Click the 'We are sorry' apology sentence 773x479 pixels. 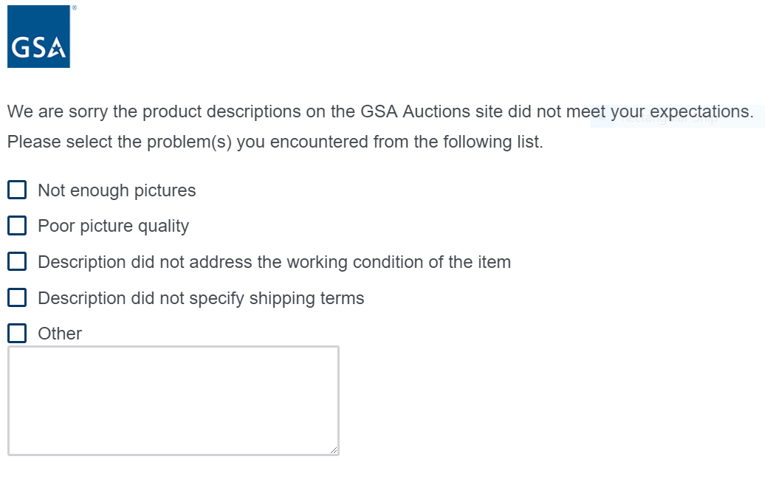295,112
